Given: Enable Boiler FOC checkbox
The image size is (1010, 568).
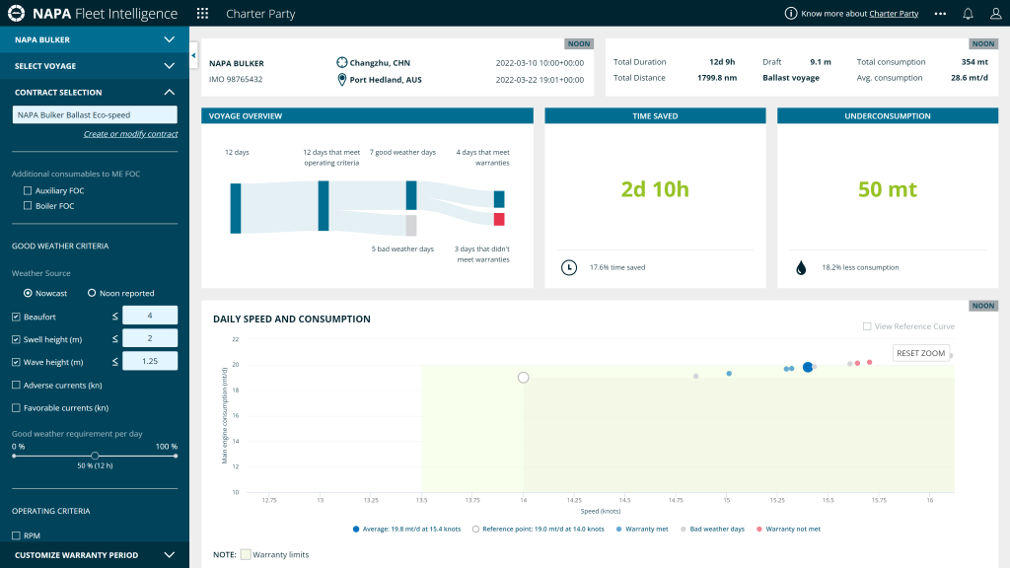Looking at the screenshot, I should click(x=27, y=206).
